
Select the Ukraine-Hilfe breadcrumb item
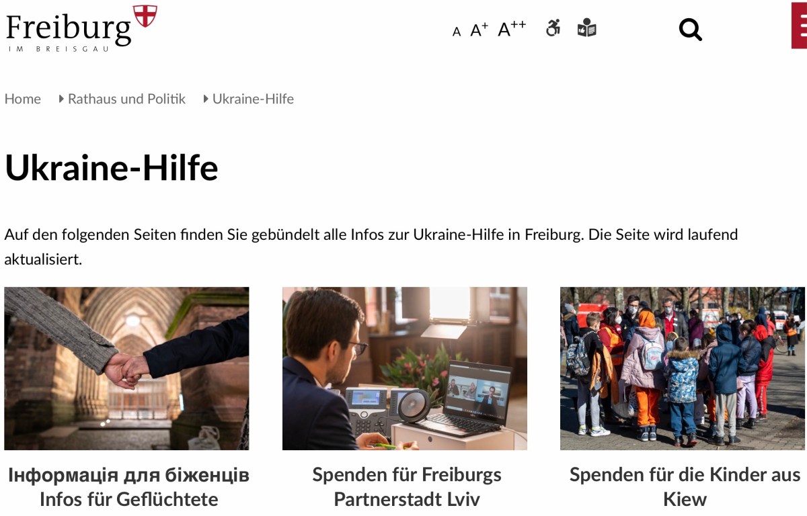[253, 99]
